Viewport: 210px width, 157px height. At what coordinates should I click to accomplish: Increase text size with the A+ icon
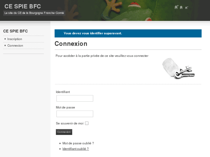point(176,7)
